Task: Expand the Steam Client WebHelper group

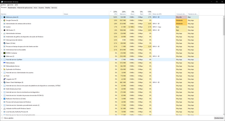Action: coord(1,82)
